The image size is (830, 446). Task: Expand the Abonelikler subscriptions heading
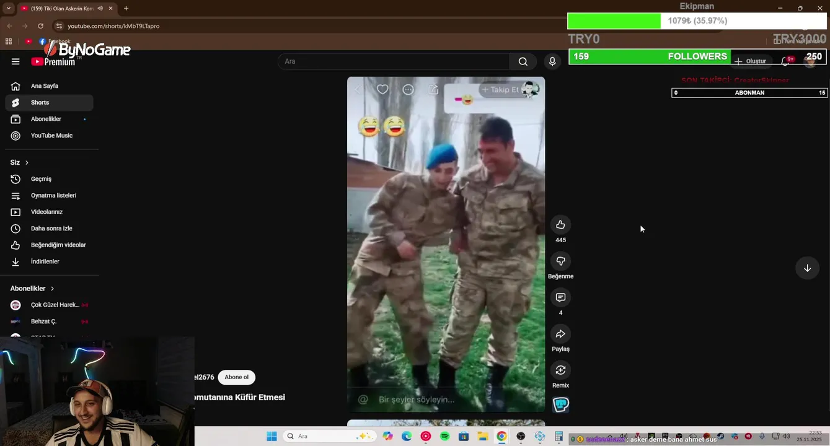32,289
